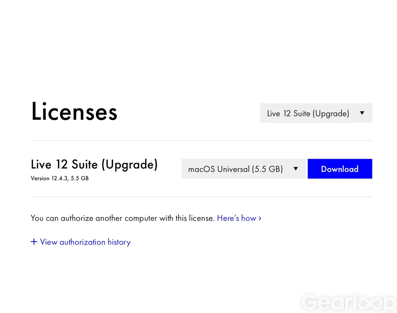
Task: Click the Live 12 Suite (Upgrade) product title
Action: coord(94,164)
